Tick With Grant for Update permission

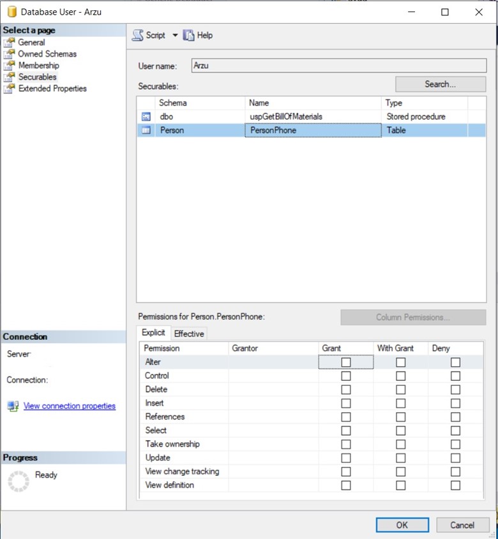pos(400,458)
